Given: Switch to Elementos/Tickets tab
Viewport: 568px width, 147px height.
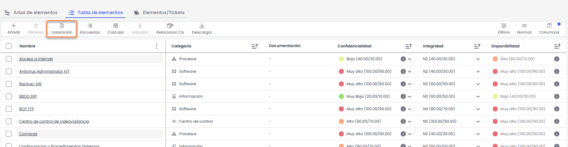Looking at the screenshot, I should click(x=159, y=12).
